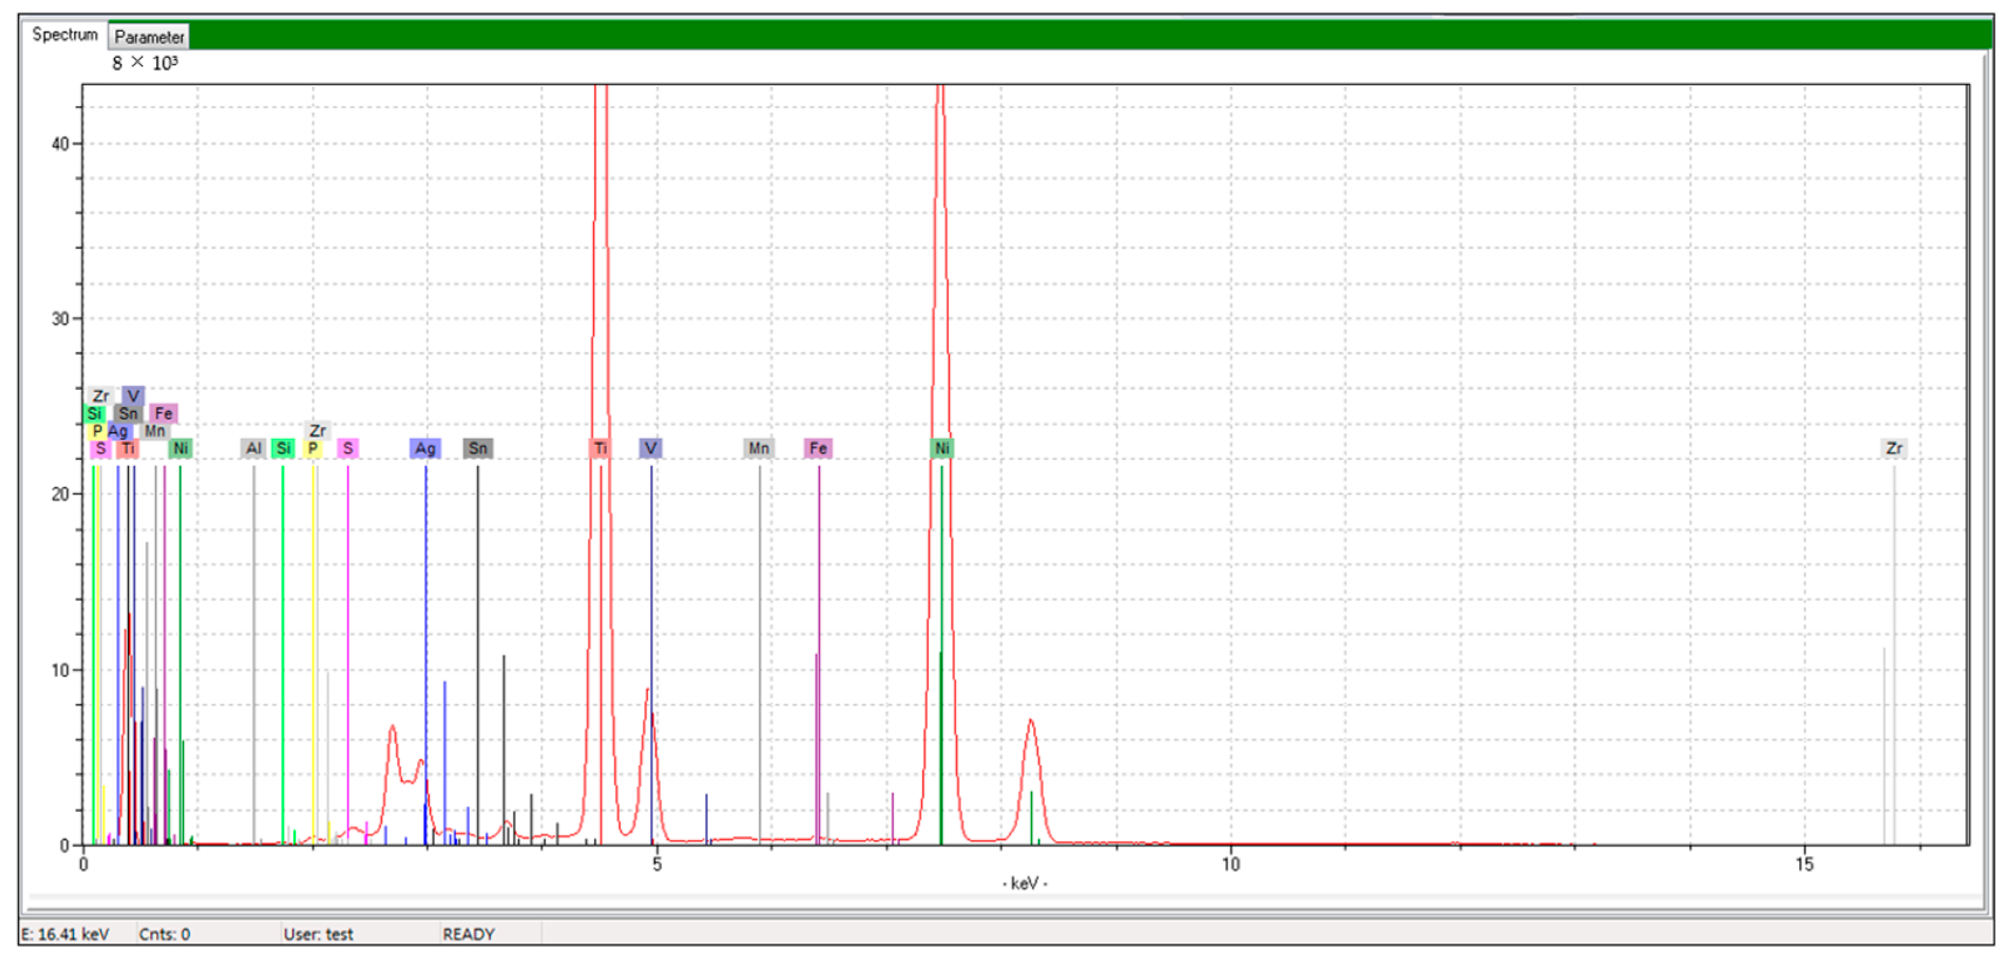Click the User: test status field
This screenshot has height=965, width=2009.
point(318,934)
